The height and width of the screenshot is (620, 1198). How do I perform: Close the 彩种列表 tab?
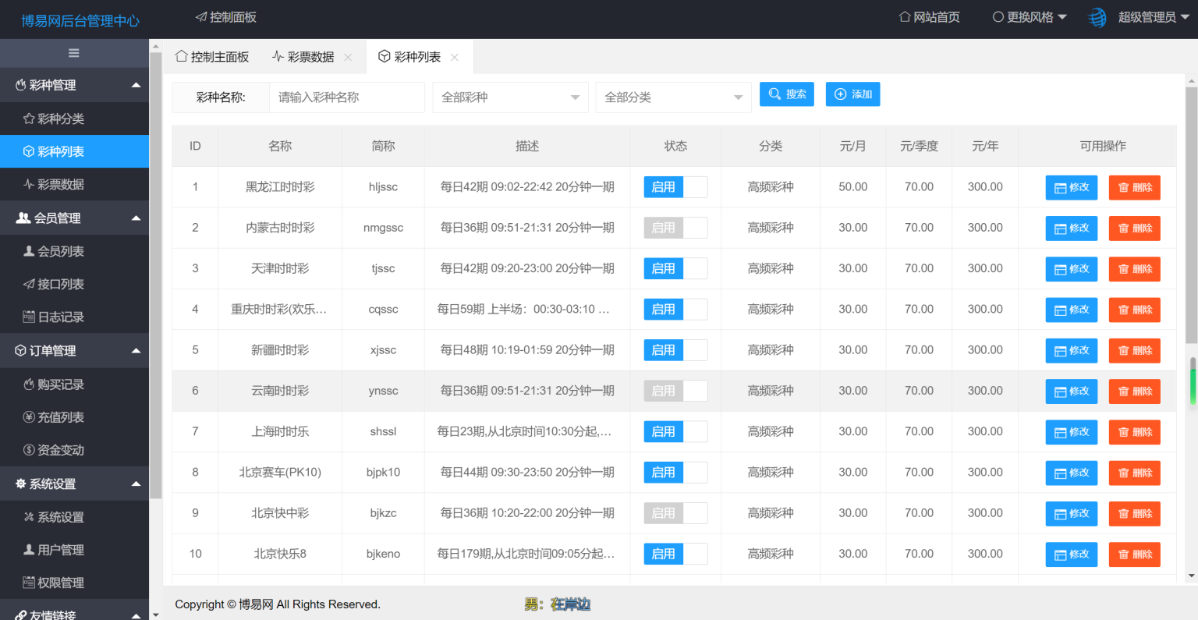455,57
